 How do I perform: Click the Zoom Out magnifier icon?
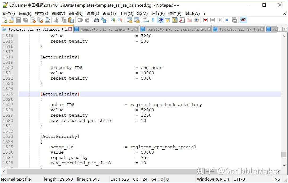(x=120, y=20)
